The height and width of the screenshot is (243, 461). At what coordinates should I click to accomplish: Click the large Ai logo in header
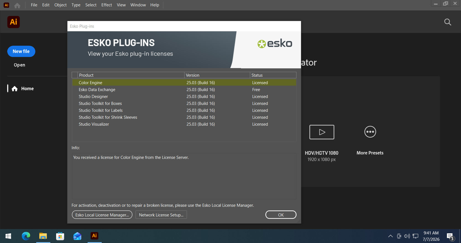click(14, 22)
